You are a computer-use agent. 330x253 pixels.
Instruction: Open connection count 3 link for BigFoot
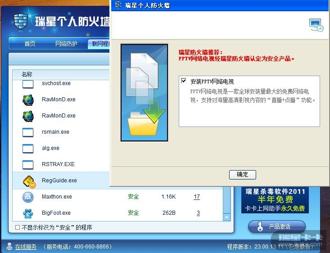click(x=198, y=213)
